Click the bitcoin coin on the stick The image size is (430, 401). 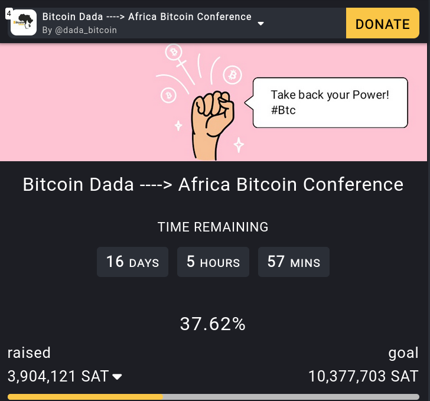click(174, 52)
